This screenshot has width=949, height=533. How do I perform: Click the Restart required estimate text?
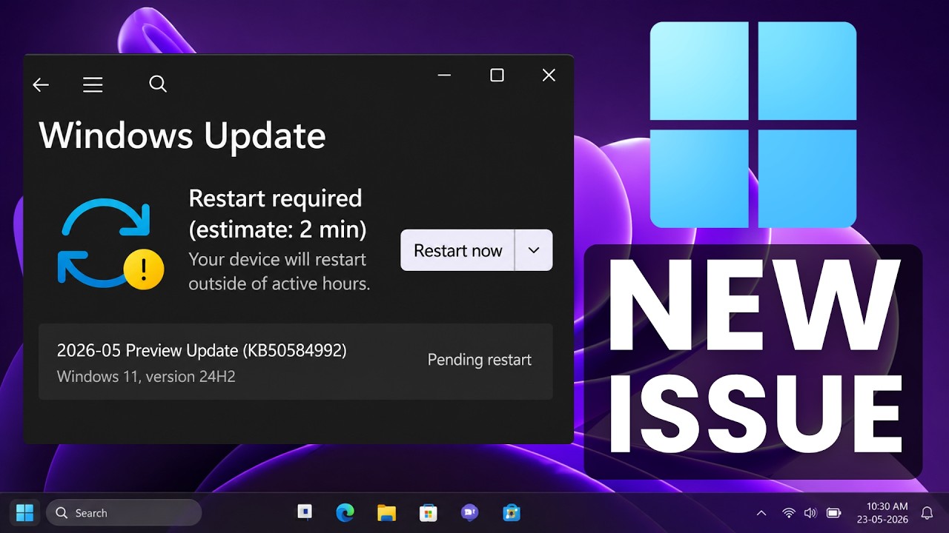point(277,214)
